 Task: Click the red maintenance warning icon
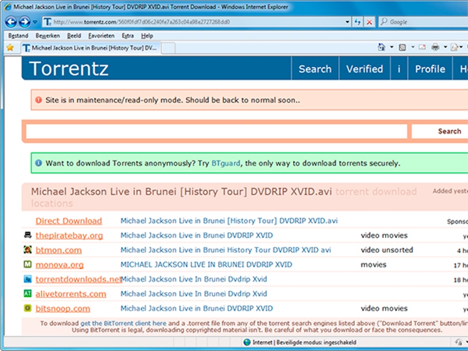click(39, 99)
